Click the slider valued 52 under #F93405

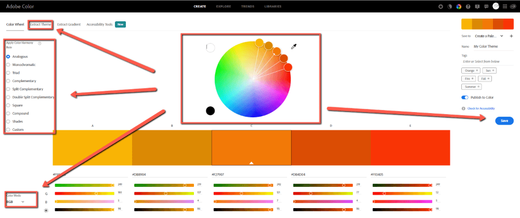pyautogui.click(x=402, y=193)
